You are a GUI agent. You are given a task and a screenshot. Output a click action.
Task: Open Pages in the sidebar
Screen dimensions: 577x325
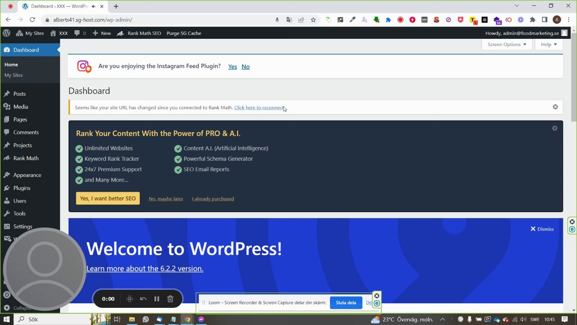click(30, 120)
